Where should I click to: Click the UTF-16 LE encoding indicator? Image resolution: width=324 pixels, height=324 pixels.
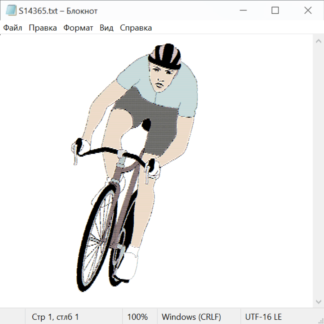coord(263,317)
